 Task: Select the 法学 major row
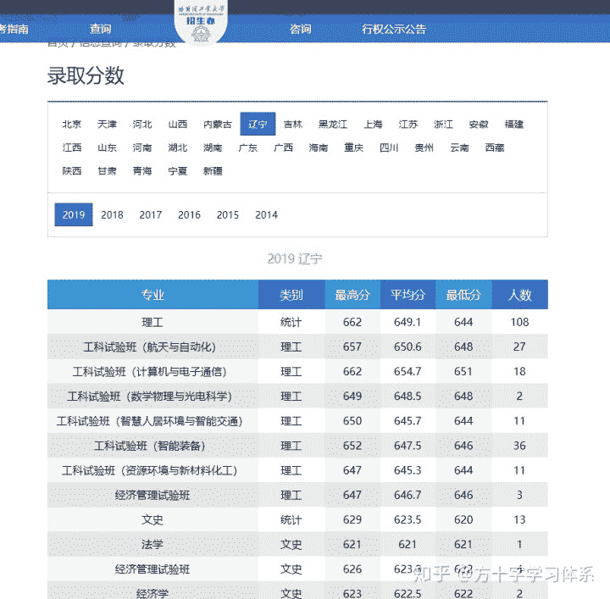point(152,545)
